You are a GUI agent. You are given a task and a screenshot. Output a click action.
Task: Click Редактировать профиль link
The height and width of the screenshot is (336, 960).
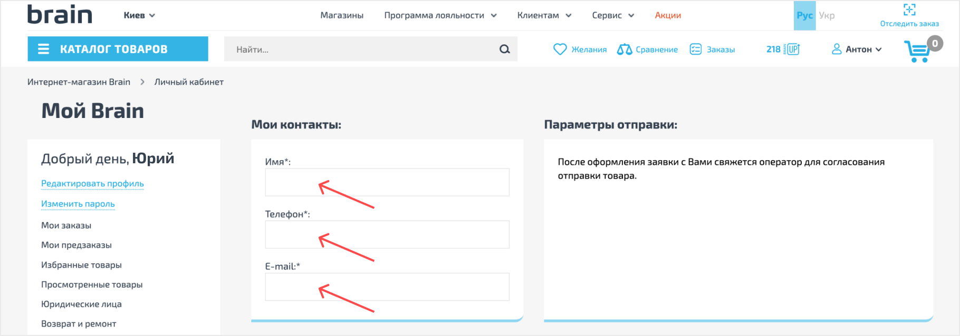92,183
